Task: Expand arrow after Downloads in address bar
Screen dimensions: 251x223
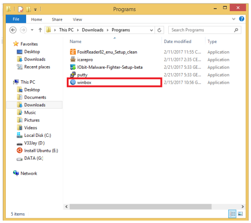Action: pyautogui.click(x=107, y=30)
